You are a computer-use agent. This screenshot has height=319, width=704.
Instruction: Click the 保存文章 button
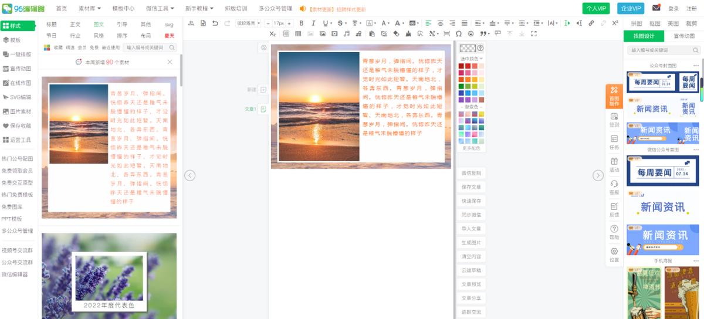471,187
